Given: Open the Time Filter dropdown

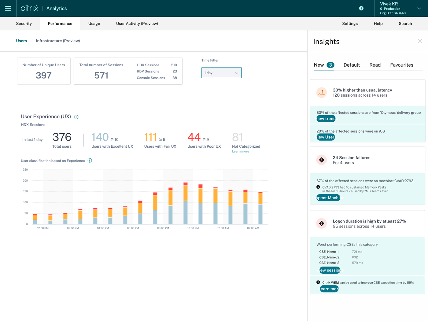Looking at the screenshot, I should point(221,73).
